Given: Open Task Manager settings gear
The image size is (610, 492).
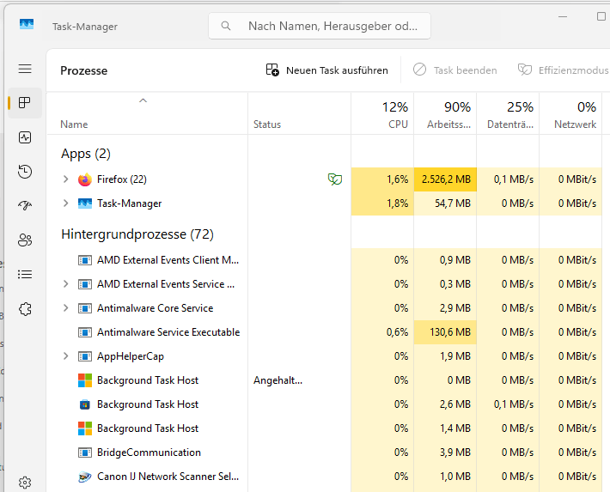Looking at the screenshot, I should tap(25, 483).
